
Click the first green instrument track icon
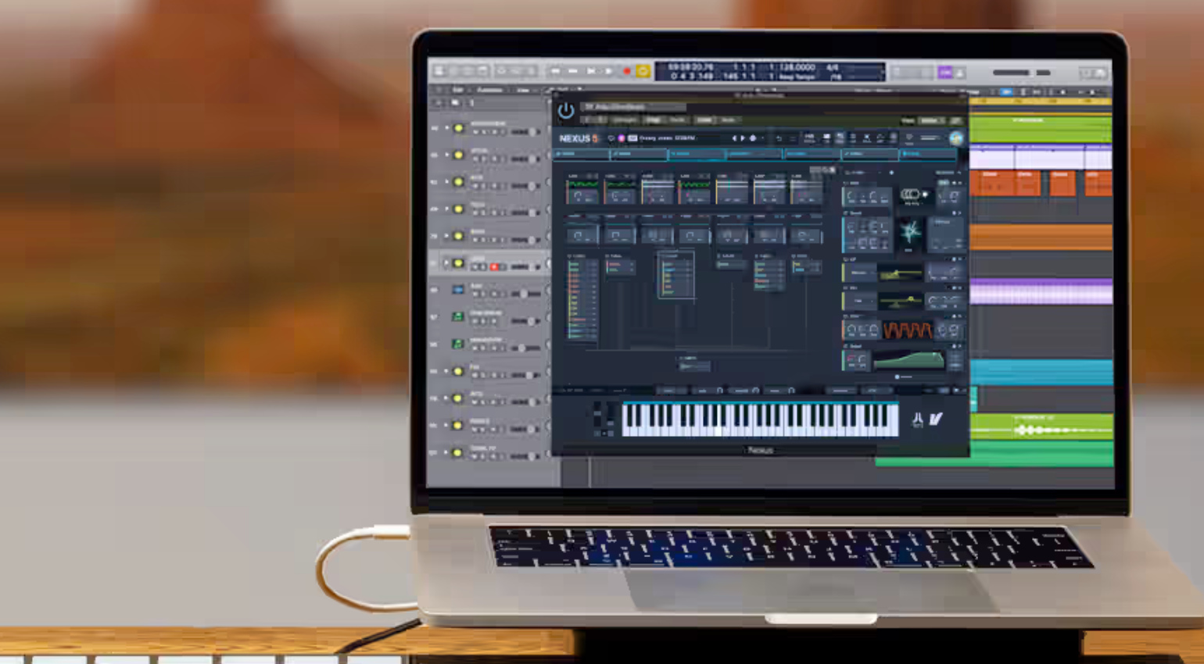[x=458, y=316]
